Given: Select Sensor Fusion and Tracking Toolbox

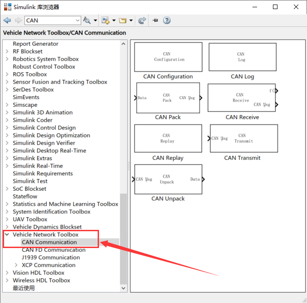Looking at the screenshot, I should 60,82.
